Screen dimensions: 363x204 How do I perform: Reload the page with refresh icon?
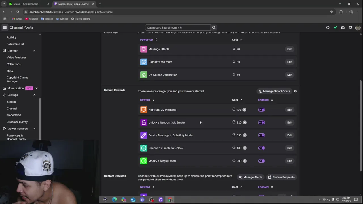[x=18, y=12]
